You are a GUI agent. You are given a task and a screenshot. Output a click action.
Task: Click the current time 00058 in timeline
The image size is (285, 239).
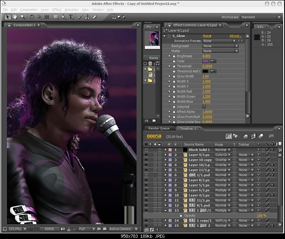point(154,136)
